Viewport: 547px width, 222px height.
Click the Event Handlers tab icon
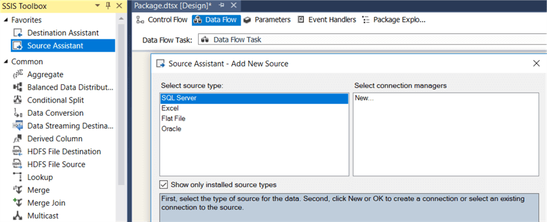(x=301, y=20)
